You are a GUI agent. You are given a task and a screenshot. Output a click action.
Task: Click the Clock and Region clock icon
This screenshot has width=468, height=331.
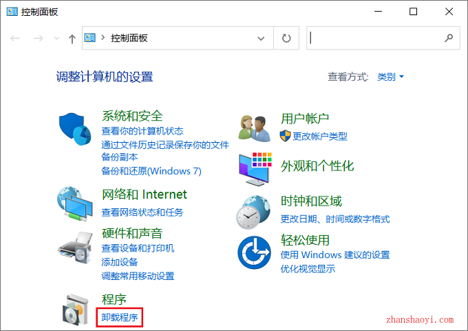pyautogui.click(x=253, y=212)
